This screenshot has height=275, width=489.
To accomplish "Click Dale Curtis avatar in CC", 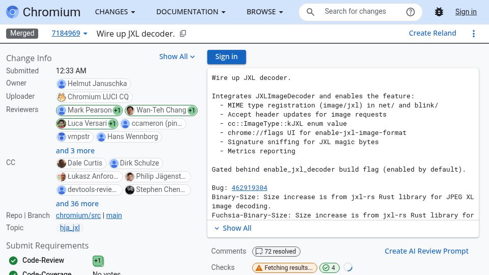I will point(62,163).
